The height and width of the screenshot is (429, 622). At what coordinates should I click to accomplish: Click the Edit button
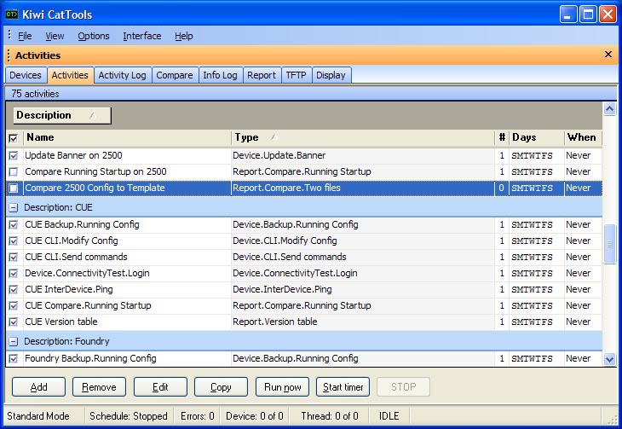pos(160,387)
